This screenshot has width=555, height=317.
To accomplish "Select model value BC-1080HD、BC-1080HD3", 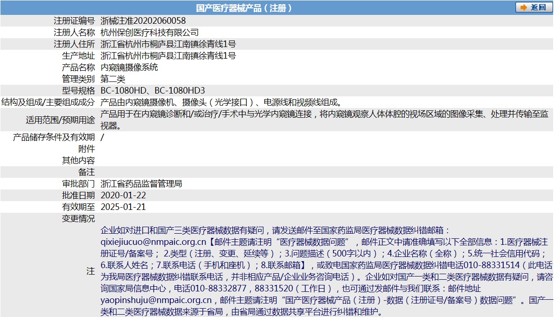I will coord(153,91).
